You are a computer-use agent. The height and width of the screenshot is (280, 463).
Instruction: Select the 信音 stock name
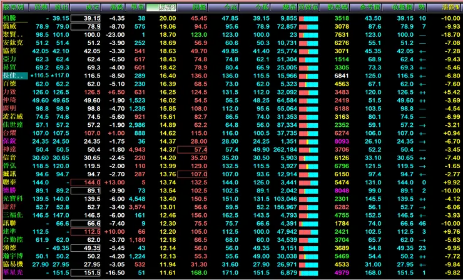[x=9, y=158]
